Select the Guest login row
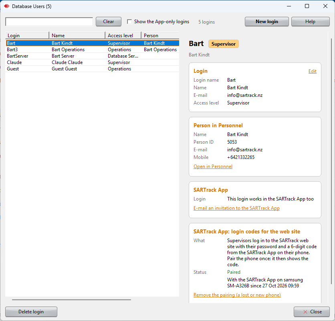335x321 pixels. tap(92, 69)
